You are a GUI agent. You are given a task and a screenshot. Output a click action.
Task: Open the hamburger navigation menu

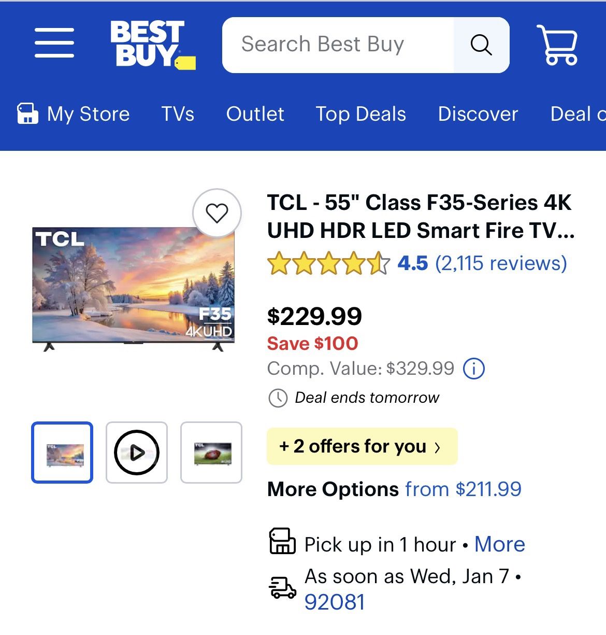pos(54,44)
